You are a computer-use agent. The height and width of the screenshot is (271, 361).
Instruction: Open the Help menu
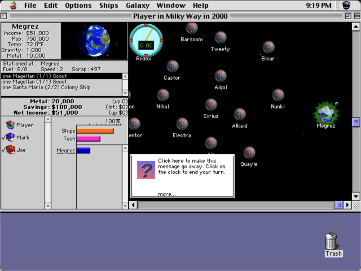(x=201, y=5)
